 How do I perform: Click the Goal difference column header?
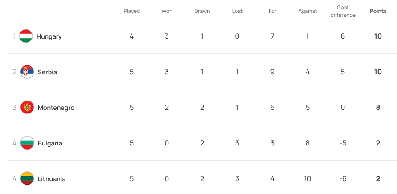pos(343,11)
